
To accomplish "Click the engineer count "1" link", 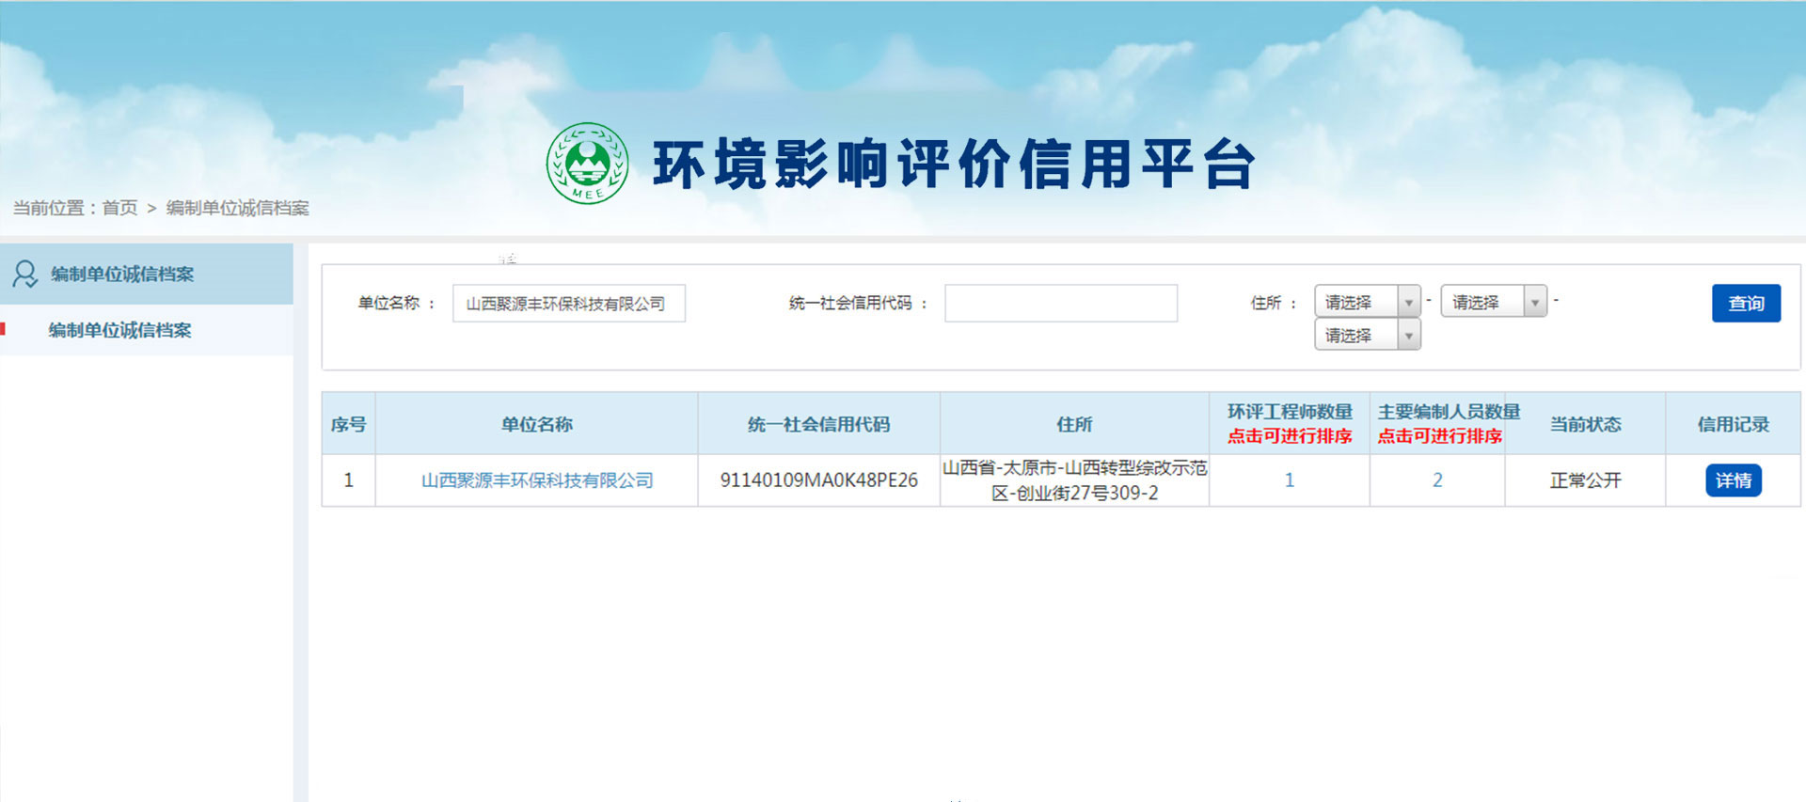I will click(x=1289, y=480).
